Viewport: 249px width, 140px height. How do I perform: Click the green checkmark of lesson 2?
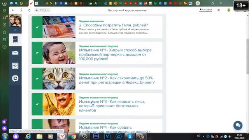click(x=37, y=27)
